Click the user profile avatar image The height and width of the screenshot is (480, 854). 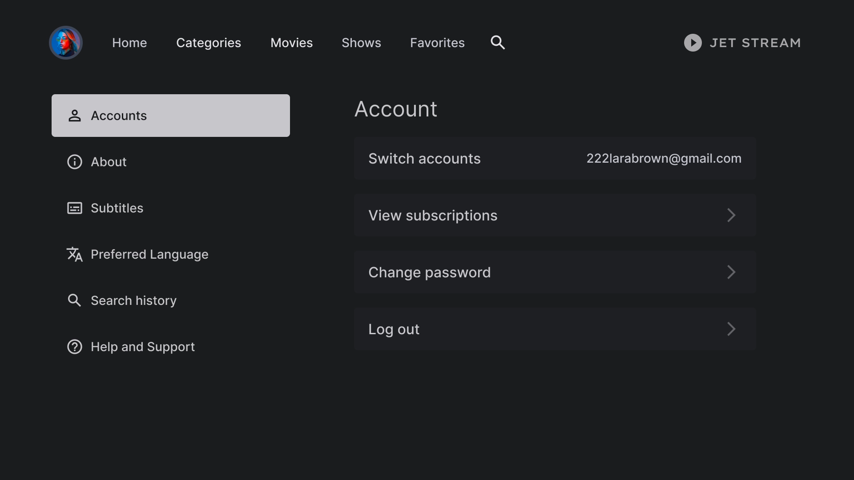point(66,42)
